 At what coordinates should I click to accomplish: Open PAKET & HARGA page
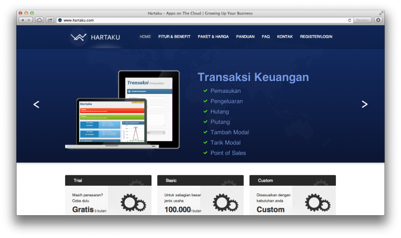coord(213,37)
